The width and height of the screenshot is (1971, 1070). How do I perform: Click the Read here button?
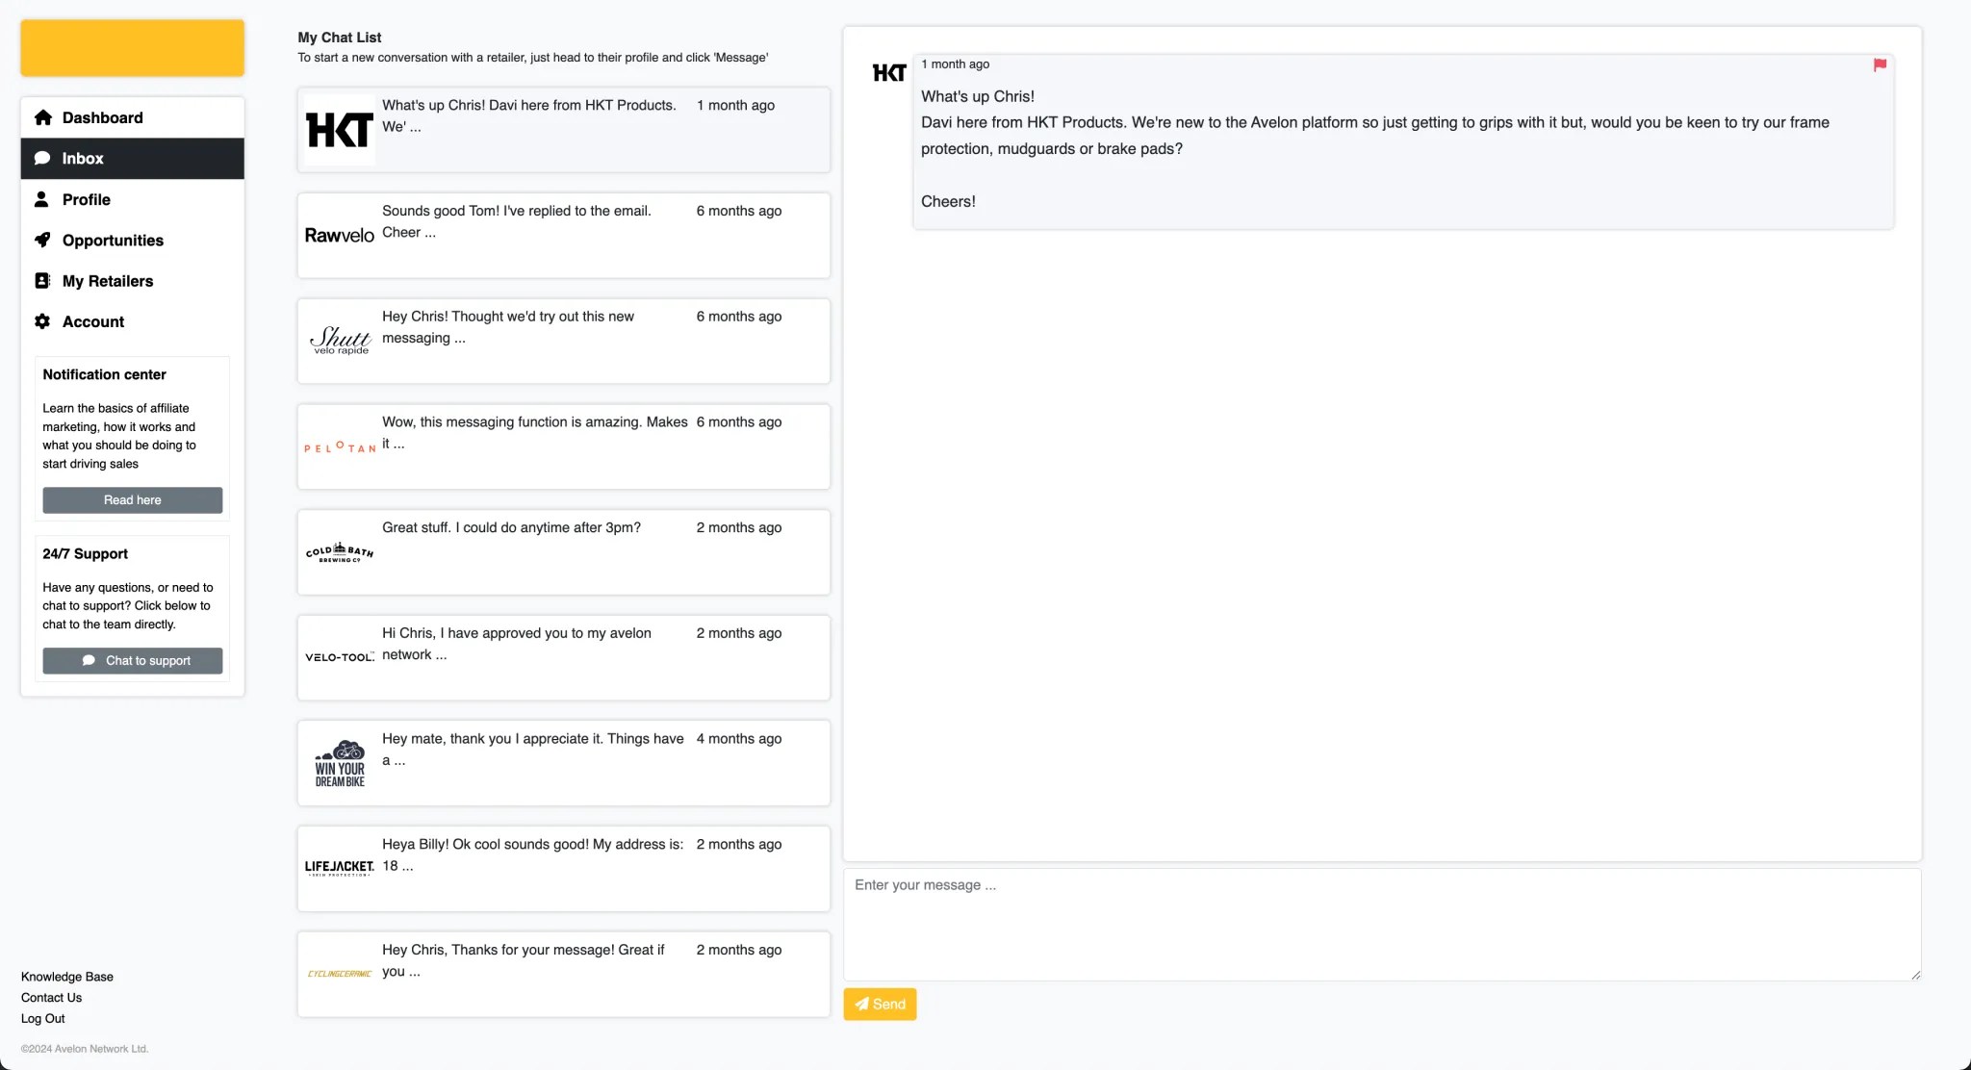click(x=132, y=500)
